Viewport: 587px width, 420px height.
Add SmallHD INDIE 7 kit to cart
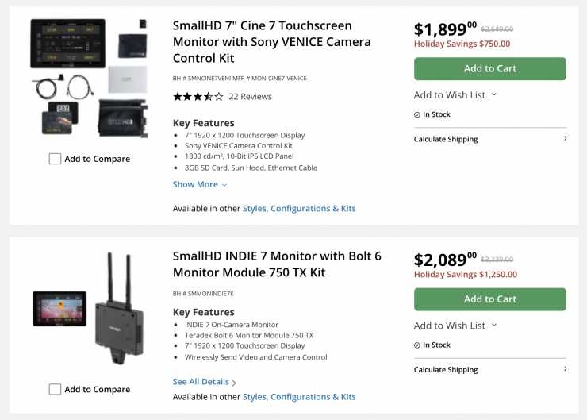[489, 299]
